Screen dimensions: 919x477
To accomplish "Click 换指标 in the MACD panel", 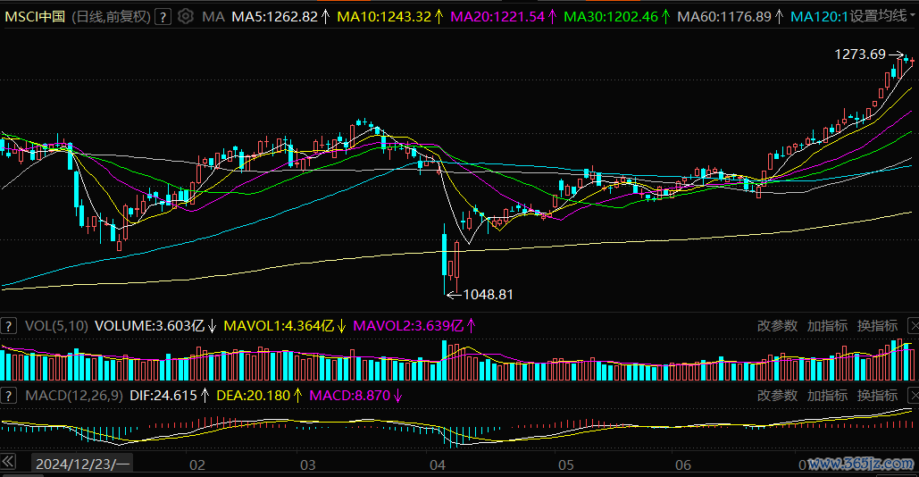I will pyautogui.click(x=877, y=395).
